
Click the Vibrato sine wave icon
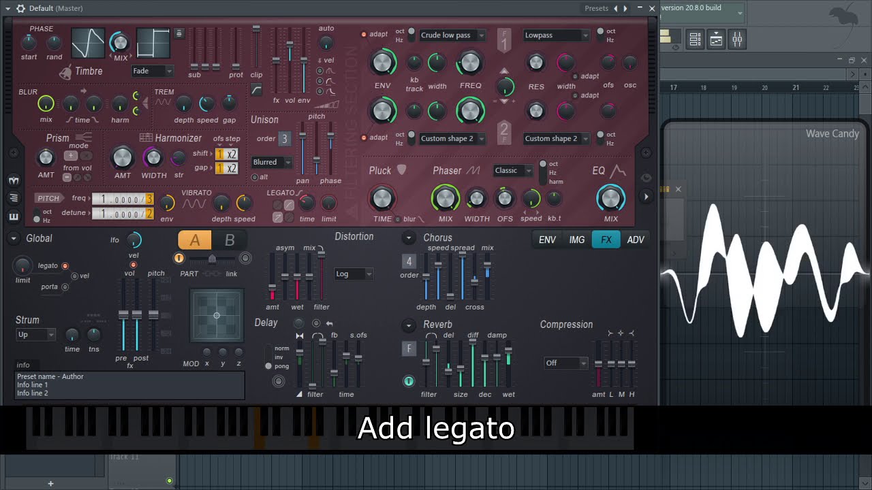(194, 203)
